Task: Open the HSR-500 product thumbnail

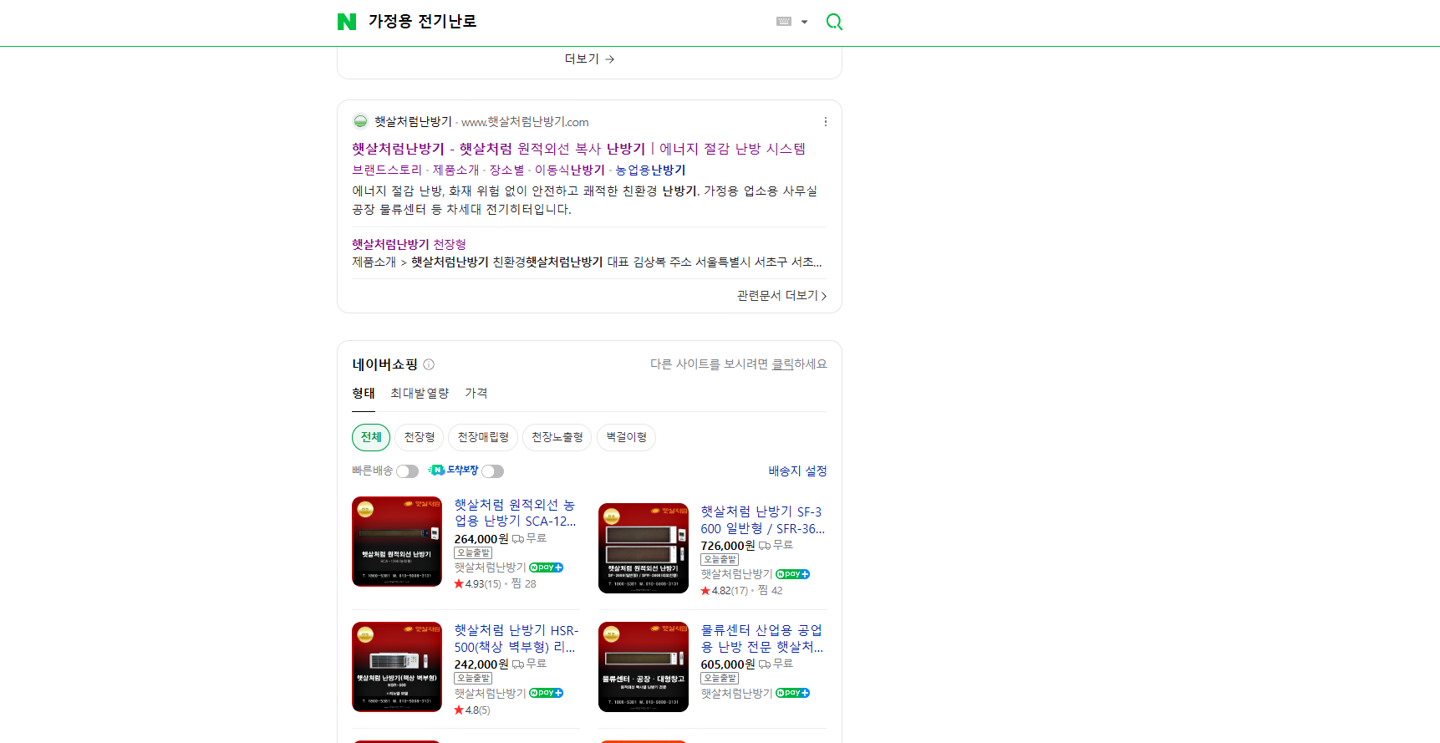Action: 397,667
